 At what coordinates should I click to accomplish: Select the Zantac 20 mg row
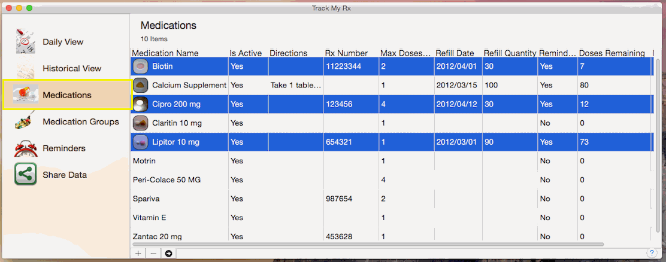click(180, 237)
